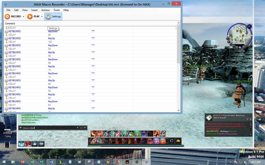Open the Tools menu
Viewport: 265px width, 165px height.
pos(56,10)
